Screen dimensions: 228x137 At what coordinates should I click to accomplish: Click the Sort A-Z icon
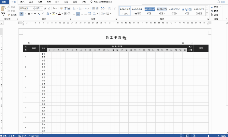[x=109, y=8]
